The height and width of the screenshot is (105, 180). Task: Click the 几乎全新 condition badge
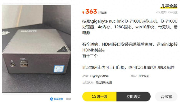[169, 6]
